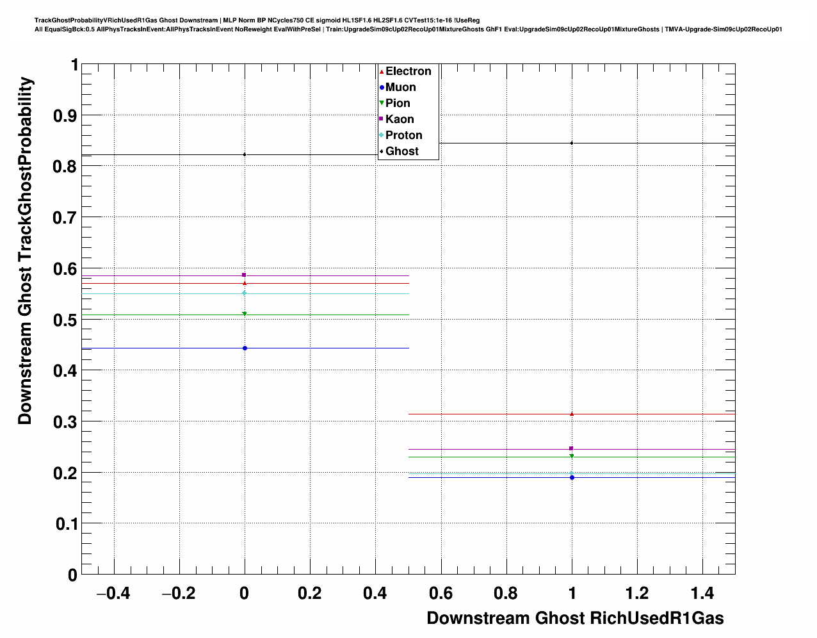Click the Kaon legend entry
The height and width of the screenshot is (638, 817).
(x=396, y=119)
